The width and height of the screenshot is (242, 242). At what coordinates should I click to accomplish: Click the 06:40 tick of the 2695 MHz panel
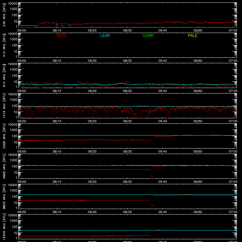(162, 152)
